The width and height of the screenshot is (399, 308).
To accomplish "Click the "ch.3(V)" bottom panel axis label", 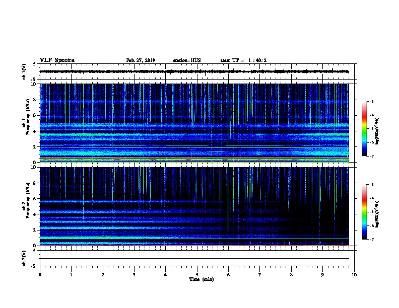I will tap(24, 258).
